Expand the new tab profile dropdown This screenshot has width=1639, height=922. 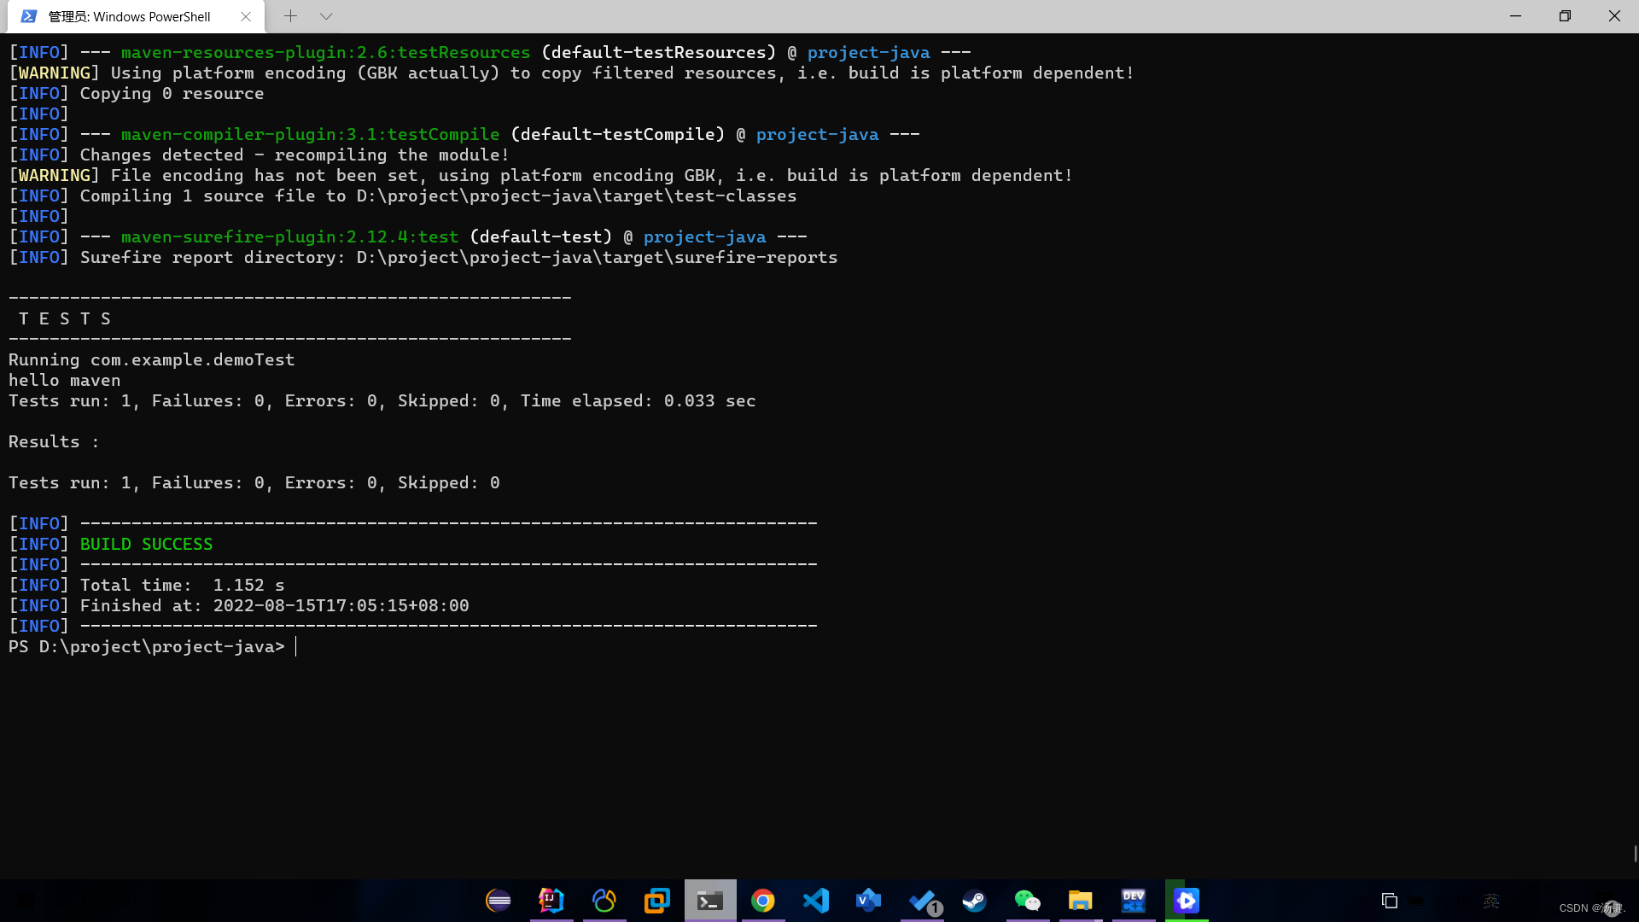326,16
